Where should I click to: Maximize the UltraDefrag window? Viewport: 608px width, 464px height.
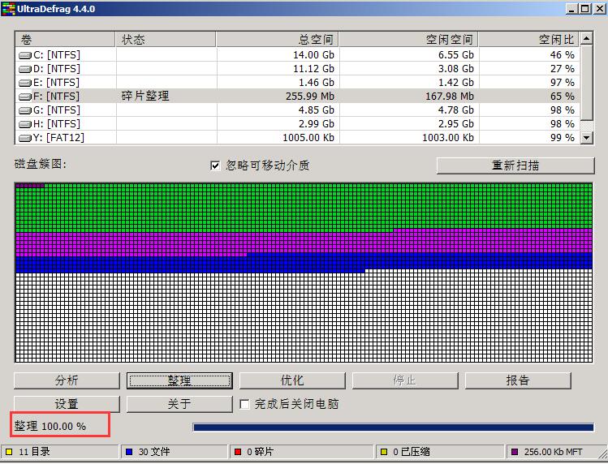[x=585, y=9]
